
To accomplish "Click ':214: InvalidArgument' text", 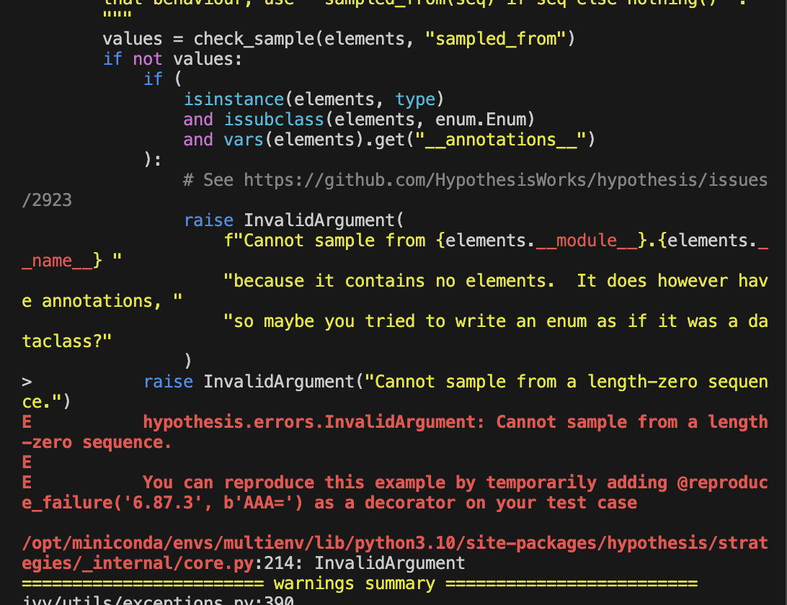I will click(x=360, y=563).
